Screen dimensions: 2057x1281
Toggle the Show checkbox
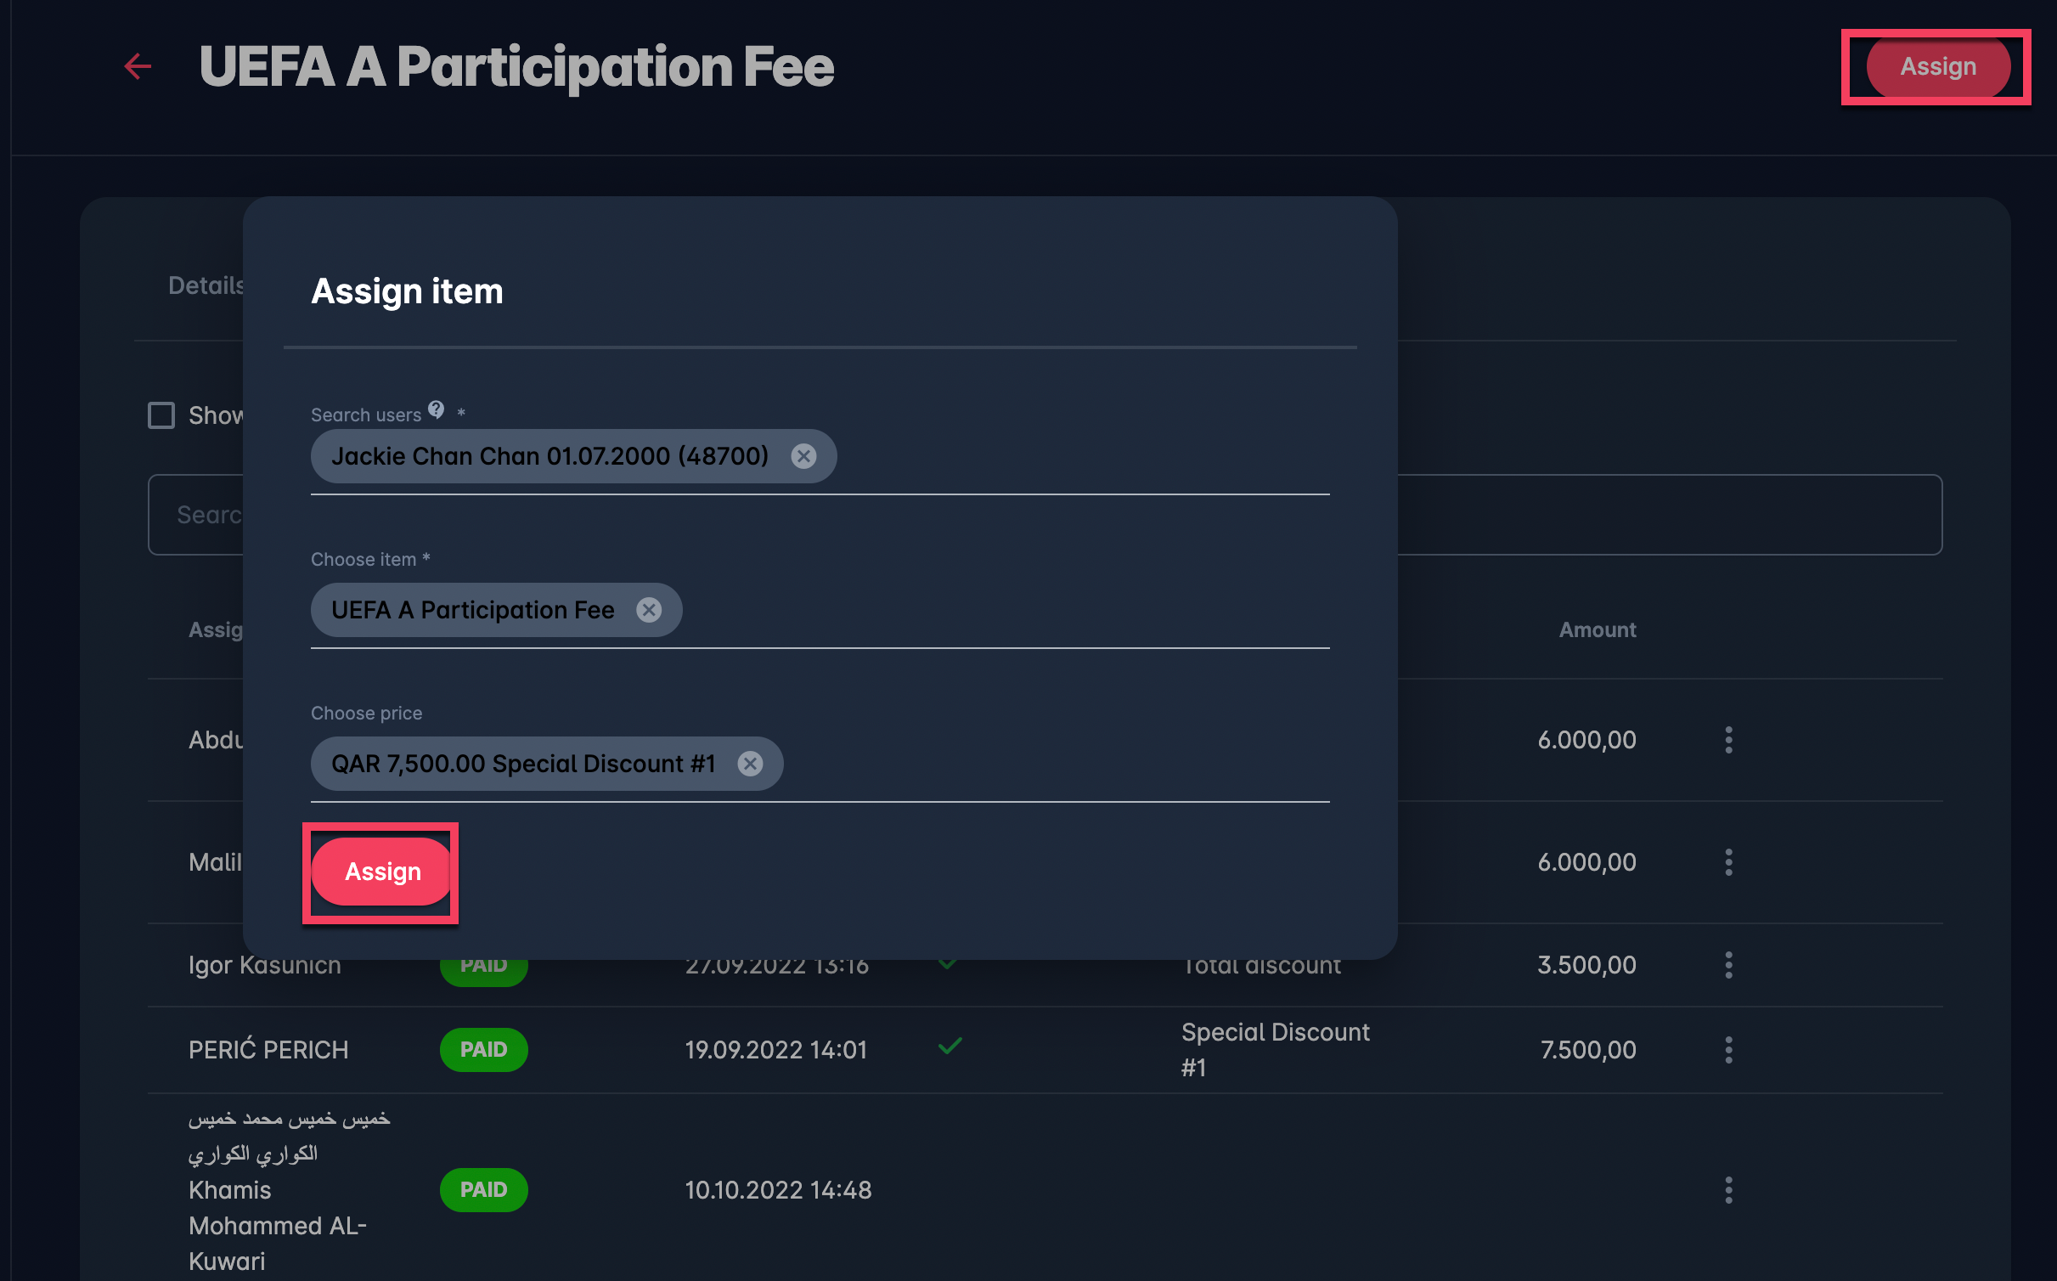161,415
